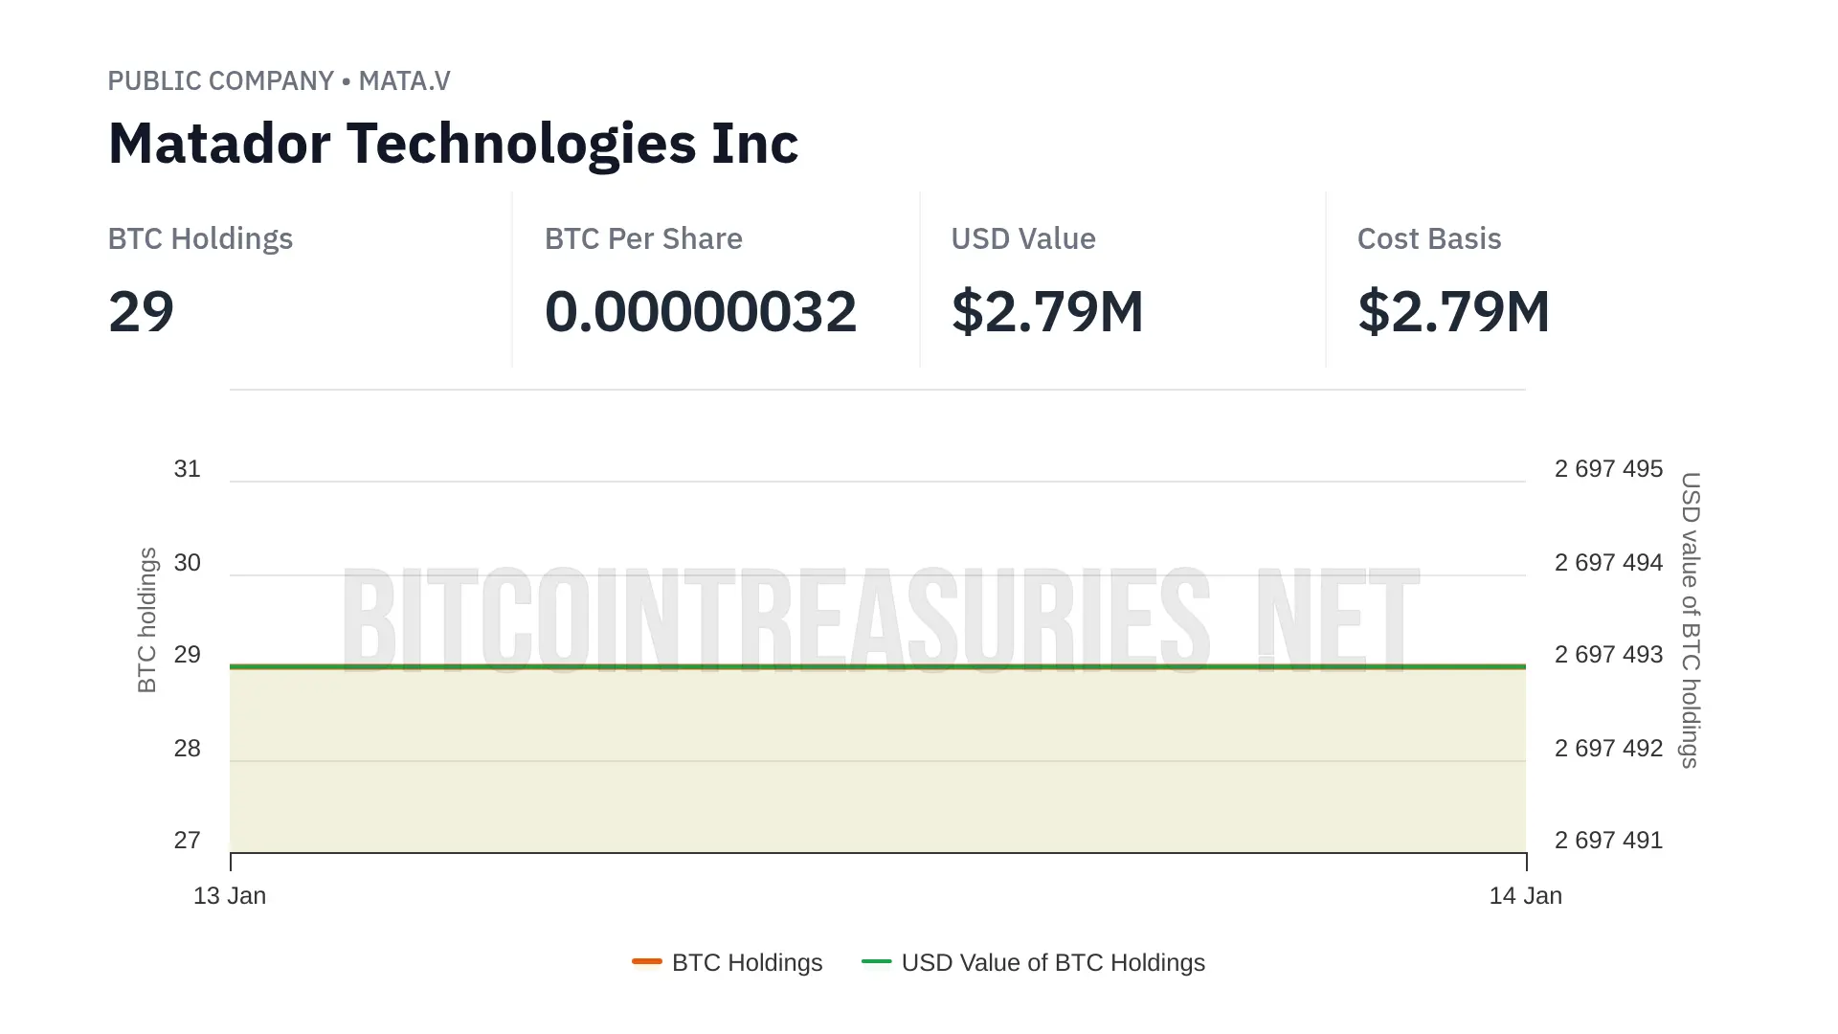The width and height of the screenshot is (1838, 1034).
Task: Click the PUBLIC COMPANY • MATA.V label
Action: pos(279,80)
